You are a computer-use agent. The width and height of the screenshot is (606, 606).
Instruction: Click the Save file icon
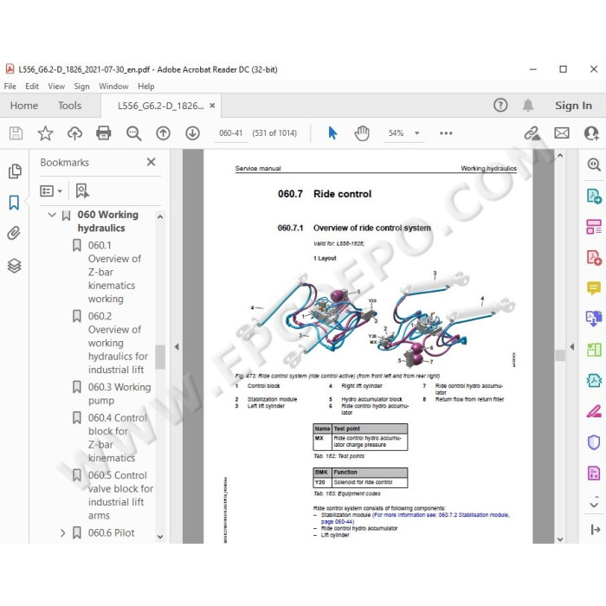tap(16, 133)
